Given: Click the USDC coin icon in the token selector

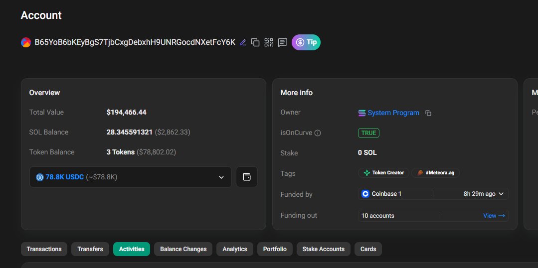Looking at the screenshot, I should tap(40, 177).
